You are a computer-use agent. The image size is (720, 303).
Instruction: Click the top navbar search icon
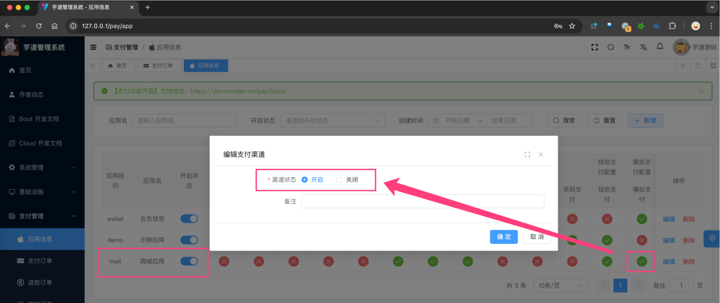click(x=611, y=47)
